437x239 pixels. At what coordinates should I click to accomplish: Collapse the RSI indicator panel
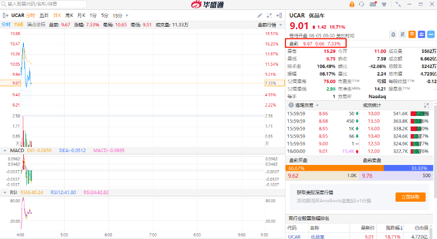[5, 192]
